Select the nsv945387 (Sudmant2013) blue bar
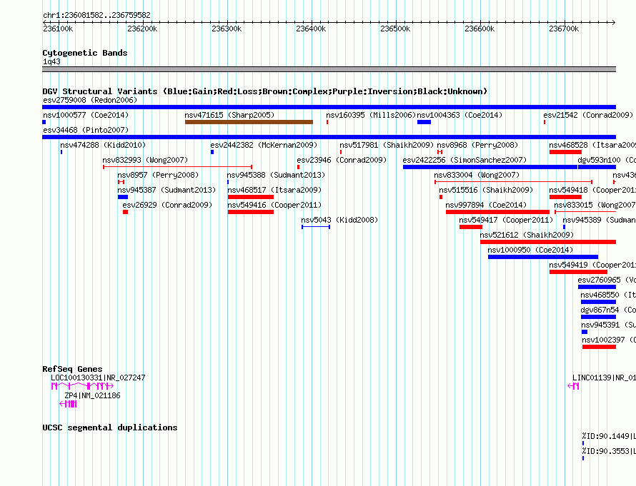This screenshot has width=636, height=486. click(x=123, y=197)
